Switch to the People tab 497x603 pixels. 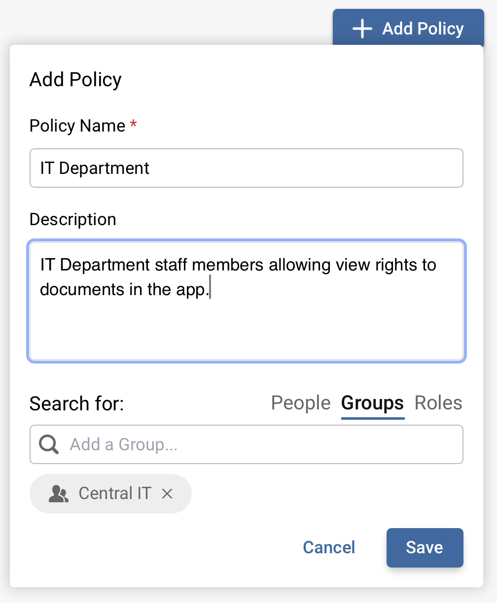click(300, 402)
